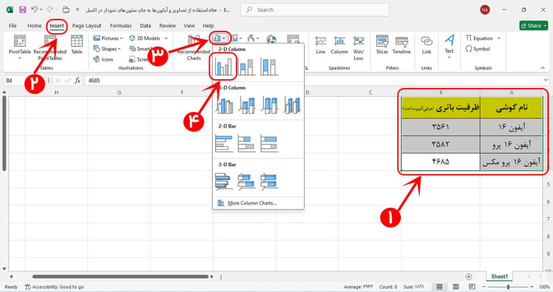Screen dimensions: 553x292
Task: Collapse the ribbon with the chevron
Action: (x=543, y=68)
